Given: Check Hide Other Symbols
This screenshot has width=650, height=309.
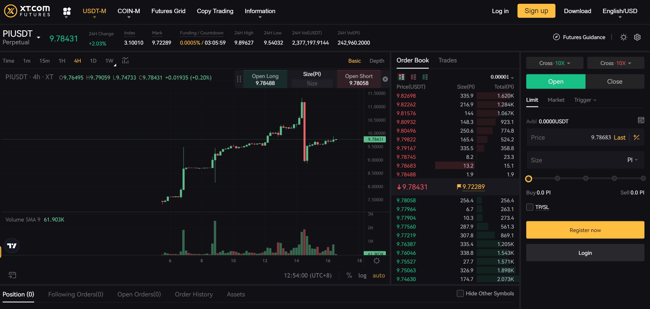Looking at the screenshot, I should [x=460, y=294].
